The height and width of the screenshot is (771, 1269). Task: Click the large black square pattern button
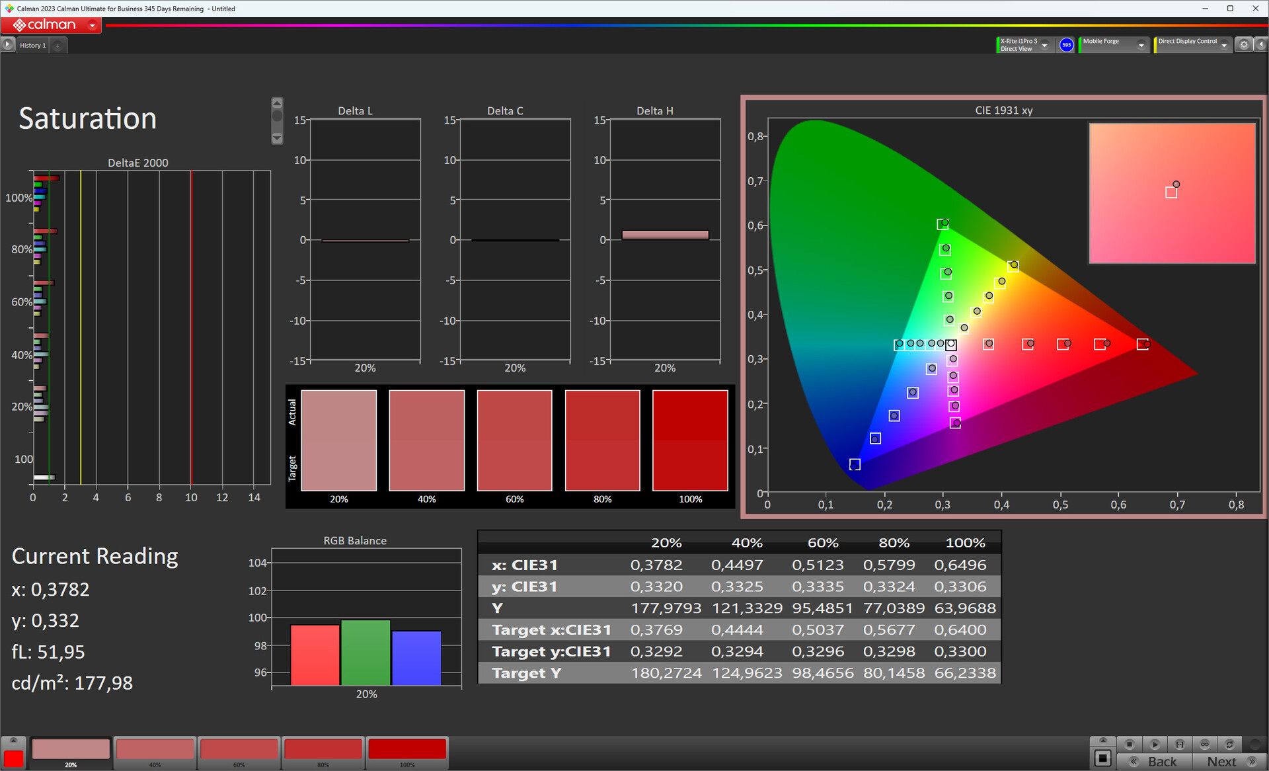click(x=1102, y=758)
